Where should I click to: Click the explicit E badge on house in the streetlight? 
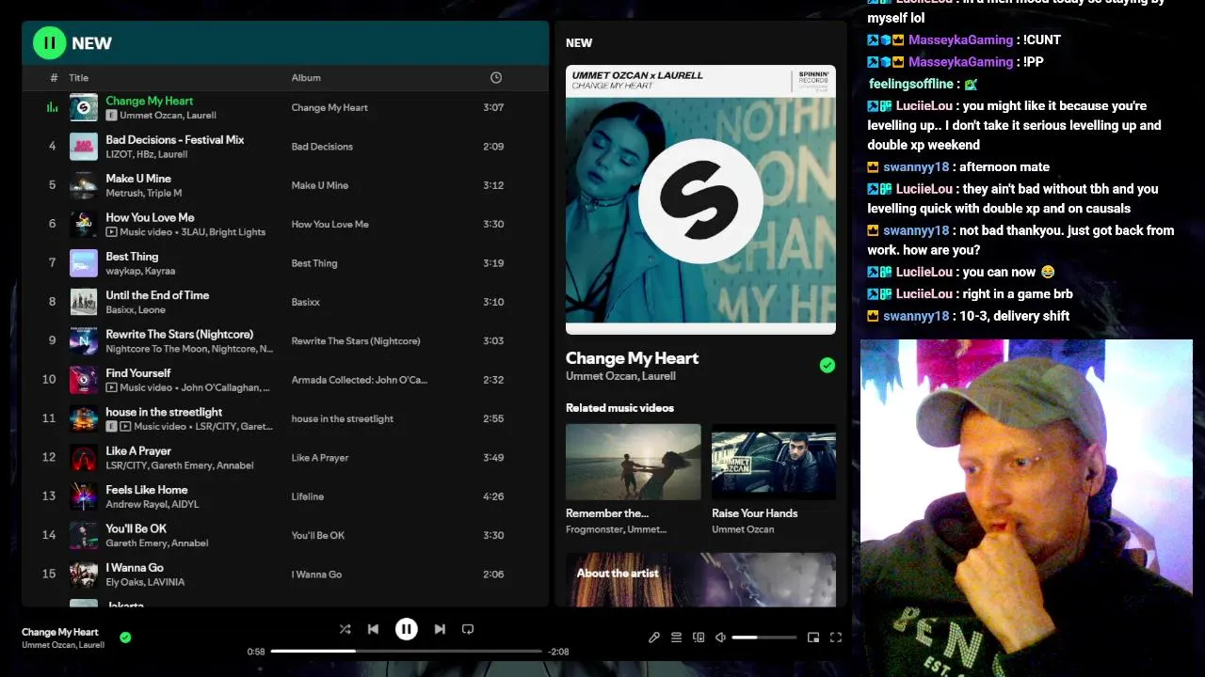point(111,426)
